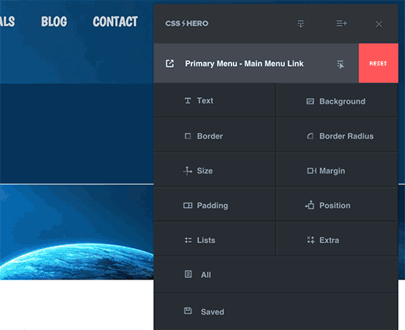The height and width of the screenshot is (330, 405).
Task: Select the Extra properties option
Action: 336,240
